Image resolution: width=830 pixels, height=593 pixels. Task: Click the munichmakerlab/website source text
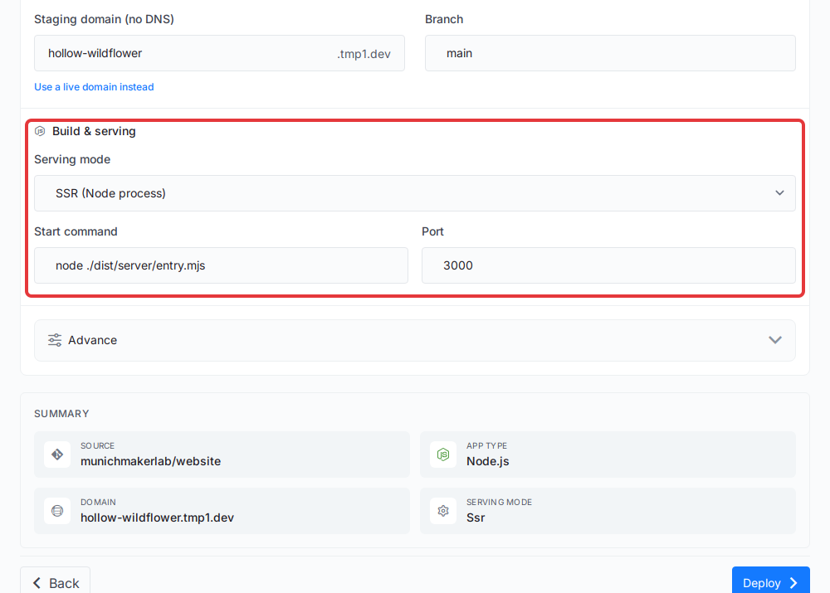[150, 461]
